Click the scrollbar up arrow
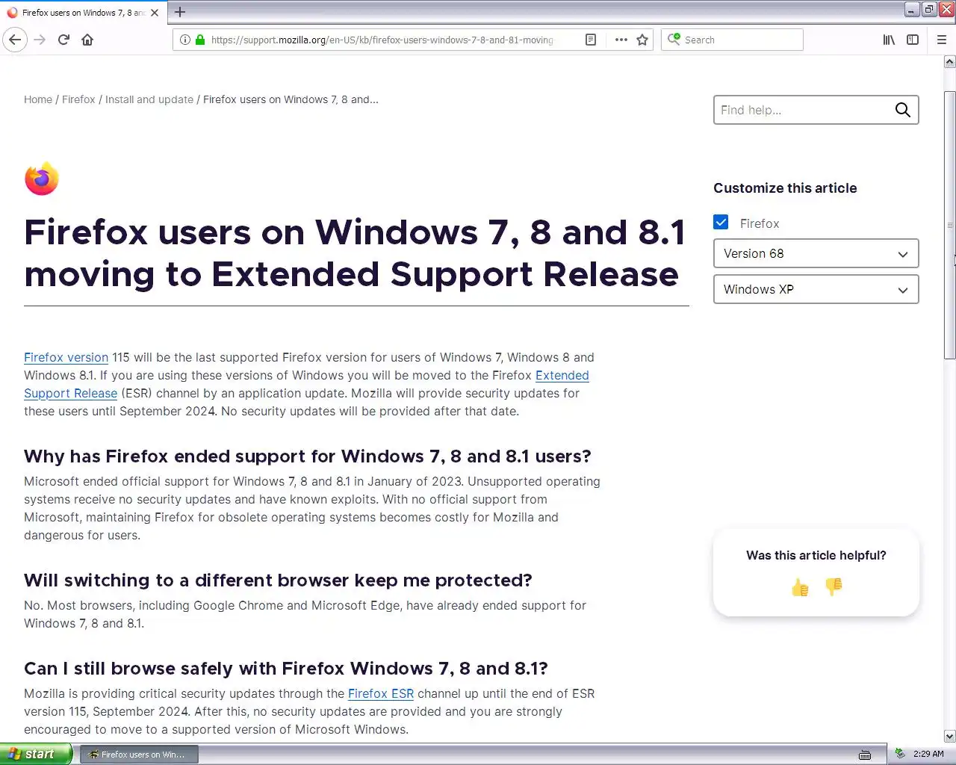Screen dimensions: 956x765 949,62
